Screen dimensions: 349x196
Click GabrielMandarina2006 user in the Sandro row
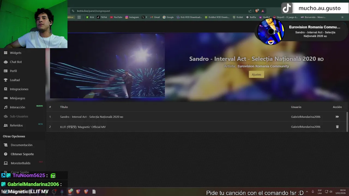pos(306,117)
